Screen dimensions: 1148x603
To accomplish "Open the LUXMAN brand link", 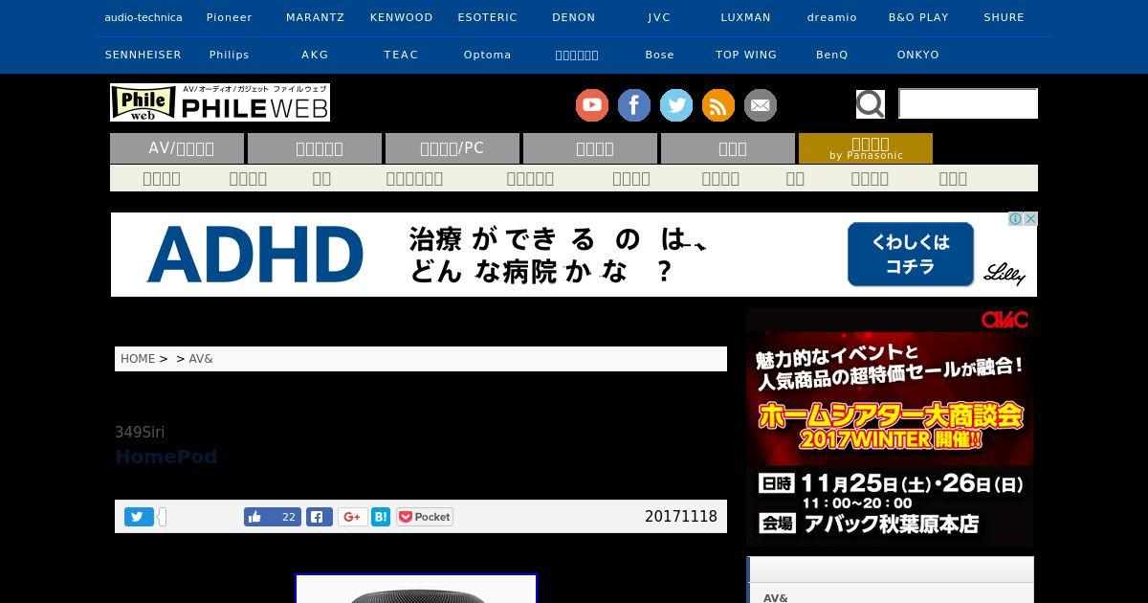I will [x=746, y=17].
